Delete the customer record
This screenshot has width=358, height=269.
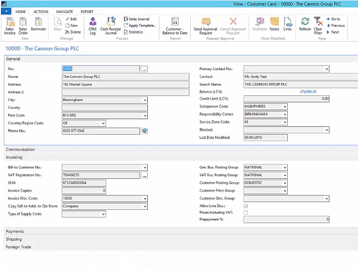click(x=73, y=32)
